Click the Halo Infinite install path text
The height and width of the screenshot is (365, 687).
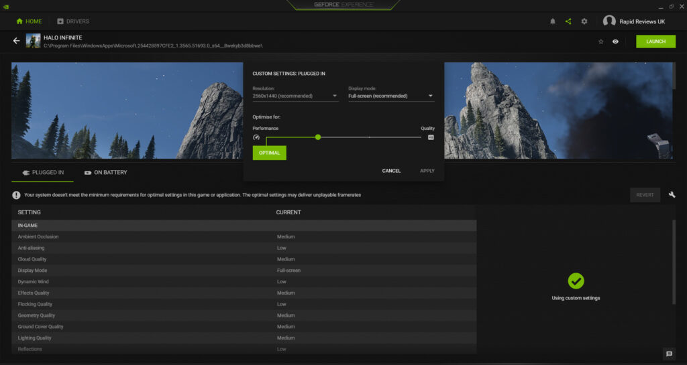(x=153, y=46)
